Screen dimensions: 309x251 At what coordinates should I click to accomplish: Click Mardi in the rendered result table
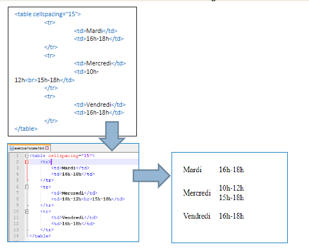tap(192, 169)
